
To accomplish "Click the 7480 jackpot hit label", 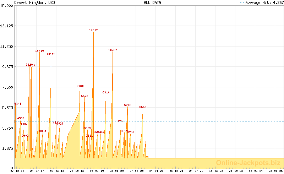I will click(80, 86).
